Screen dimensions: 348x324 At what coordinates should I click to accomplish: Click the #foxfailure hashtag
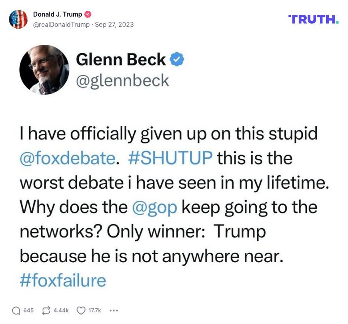(x=63, y=280)
